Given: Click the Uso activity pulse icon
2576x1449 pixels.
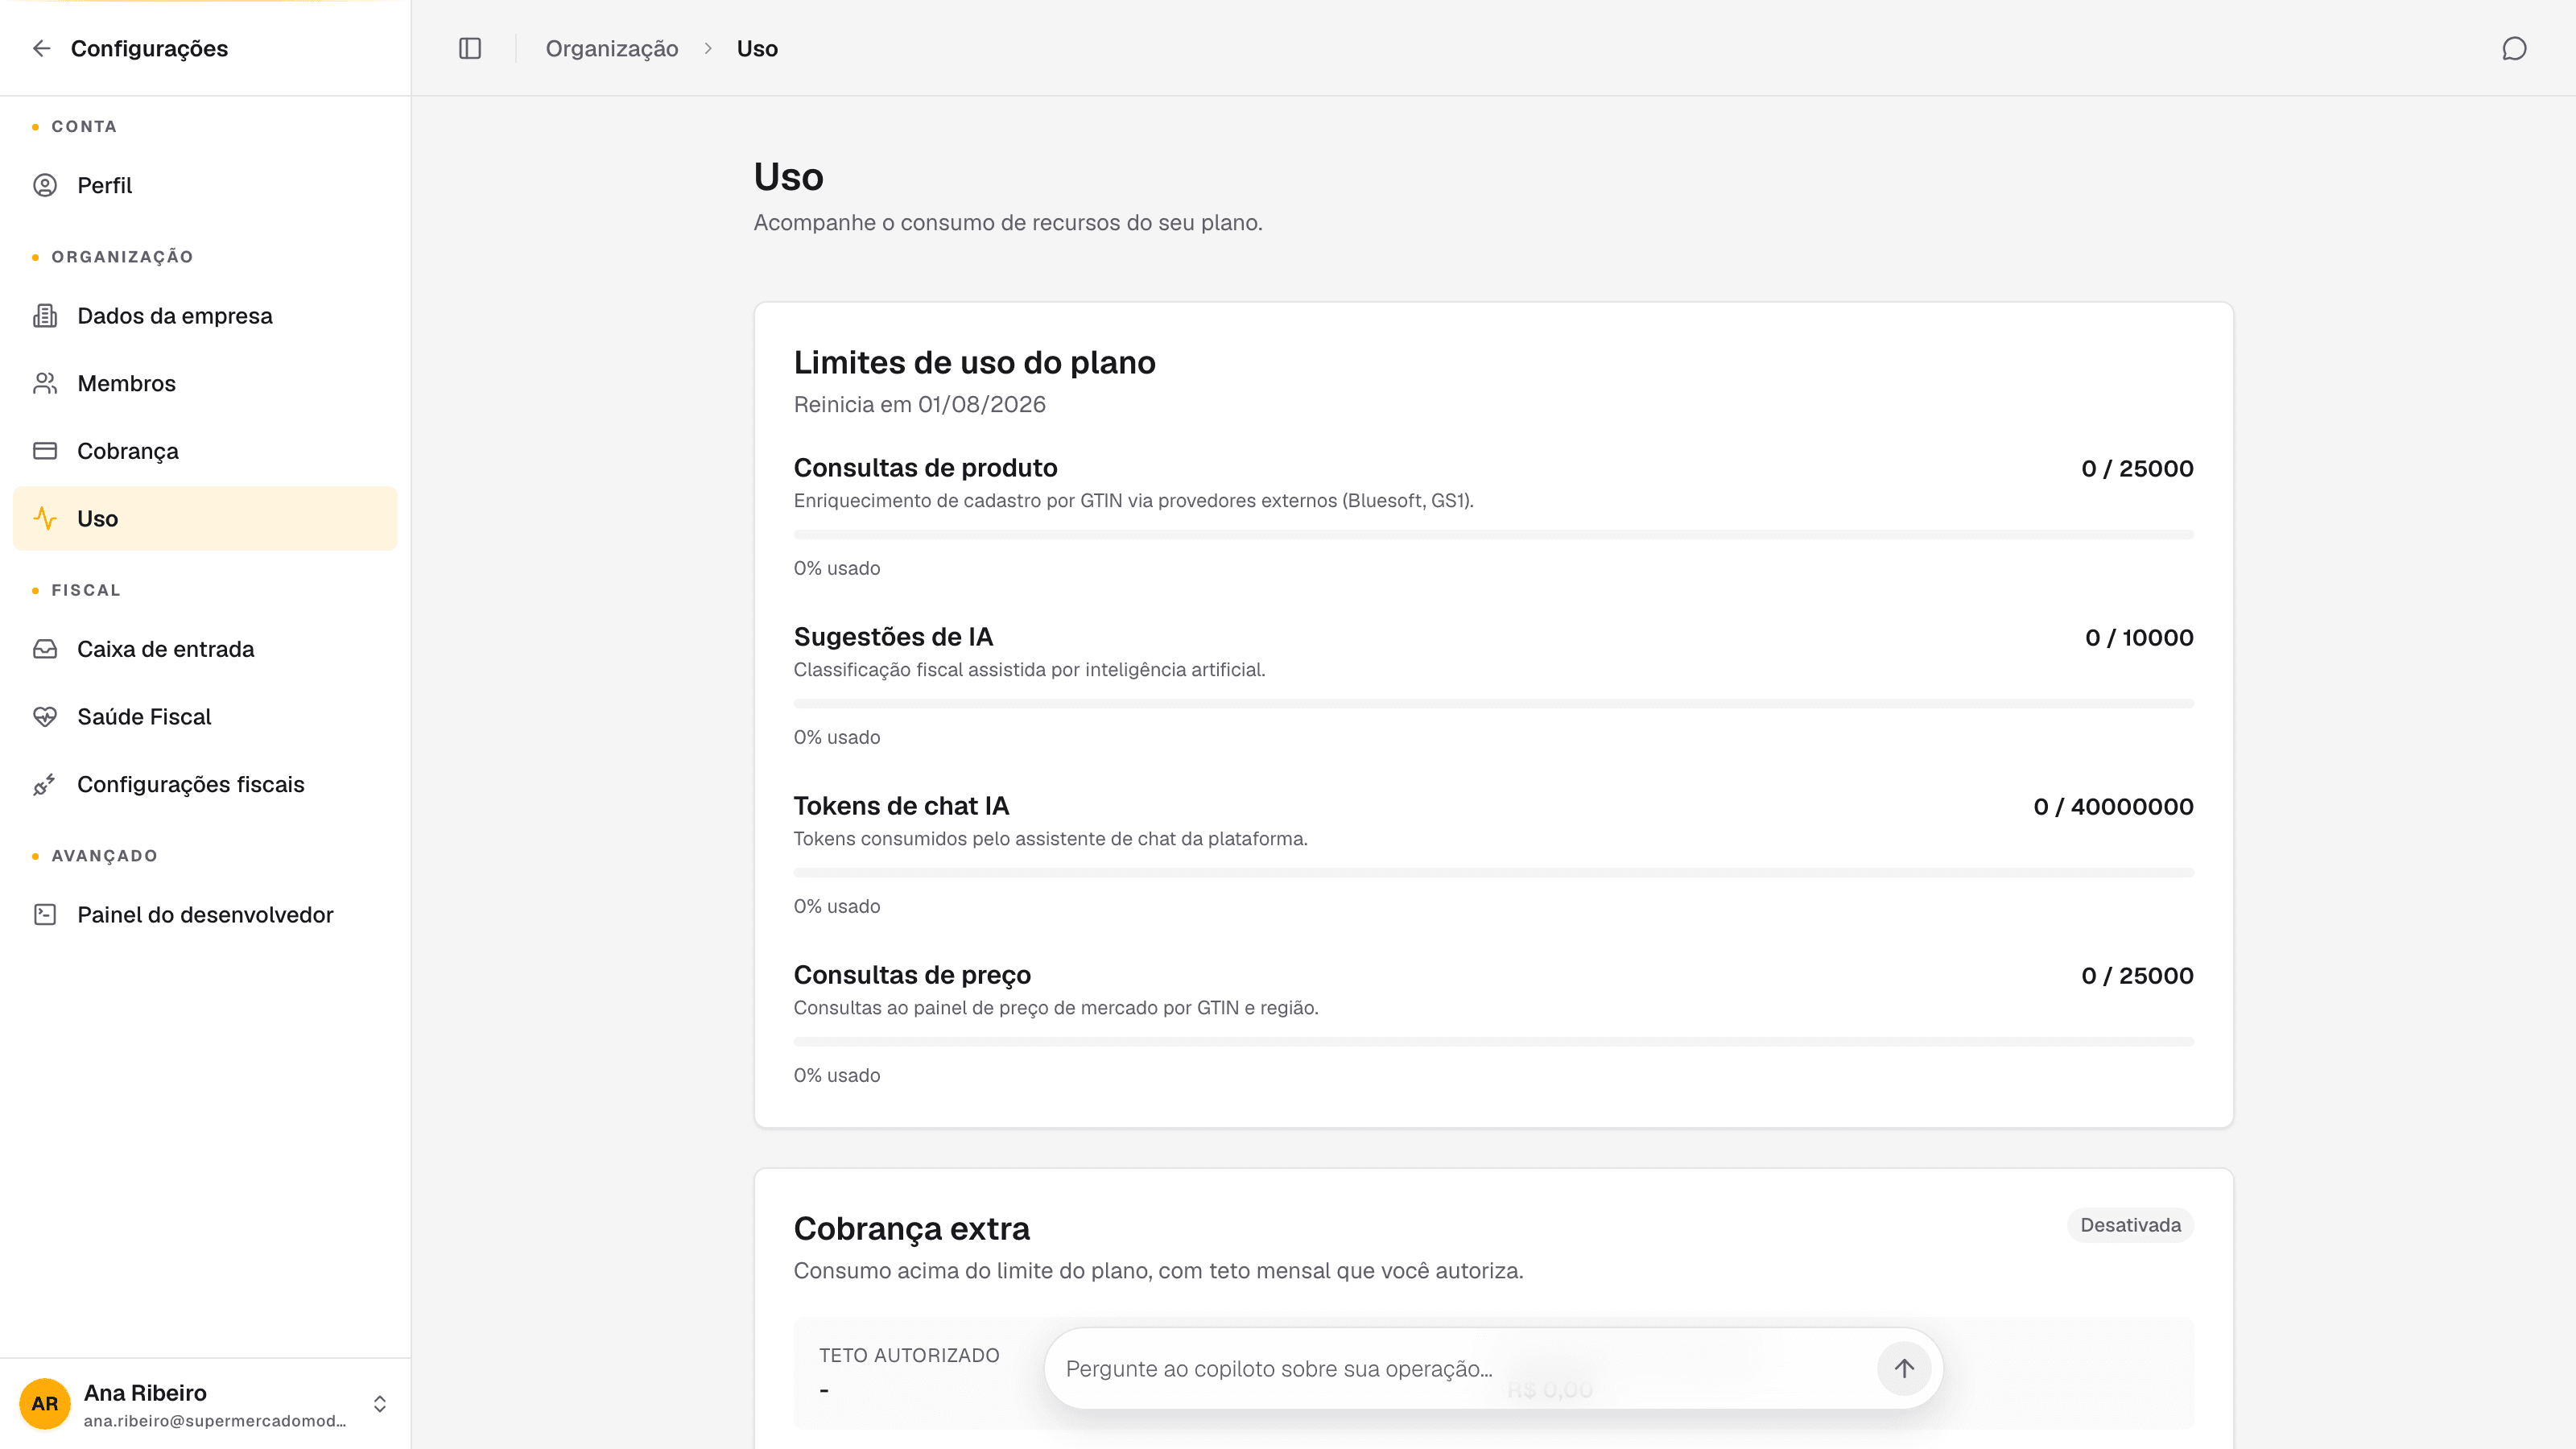Looking at the screenshot, I should pyautogui.click(x=45, y=518).
